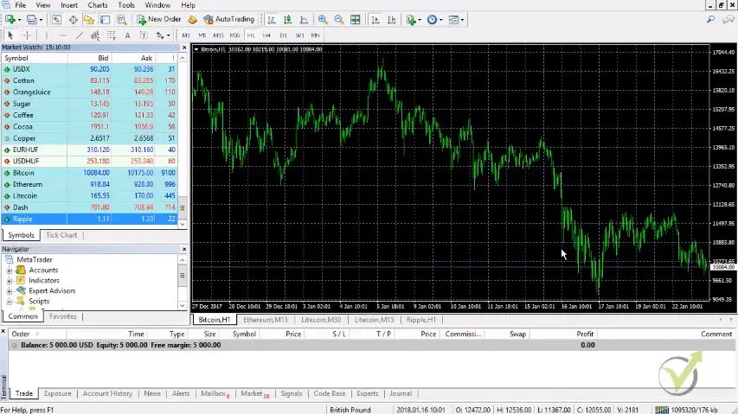Image resolution: width=738 pixels, height=414 pixels.
Task: Select the text label A tool
Action: (127, 35)
